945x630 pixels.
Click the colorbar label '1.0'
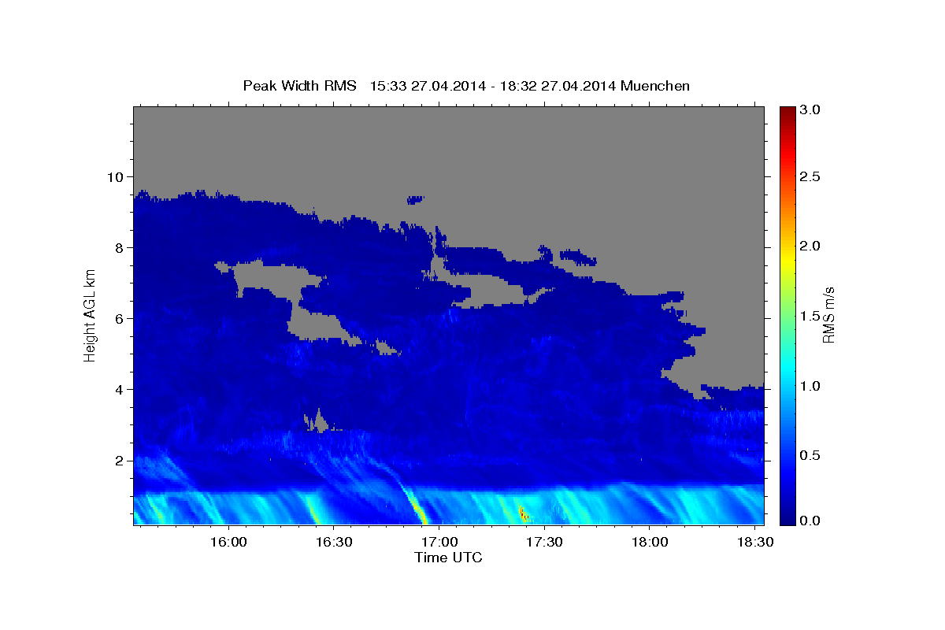[811, 386]
